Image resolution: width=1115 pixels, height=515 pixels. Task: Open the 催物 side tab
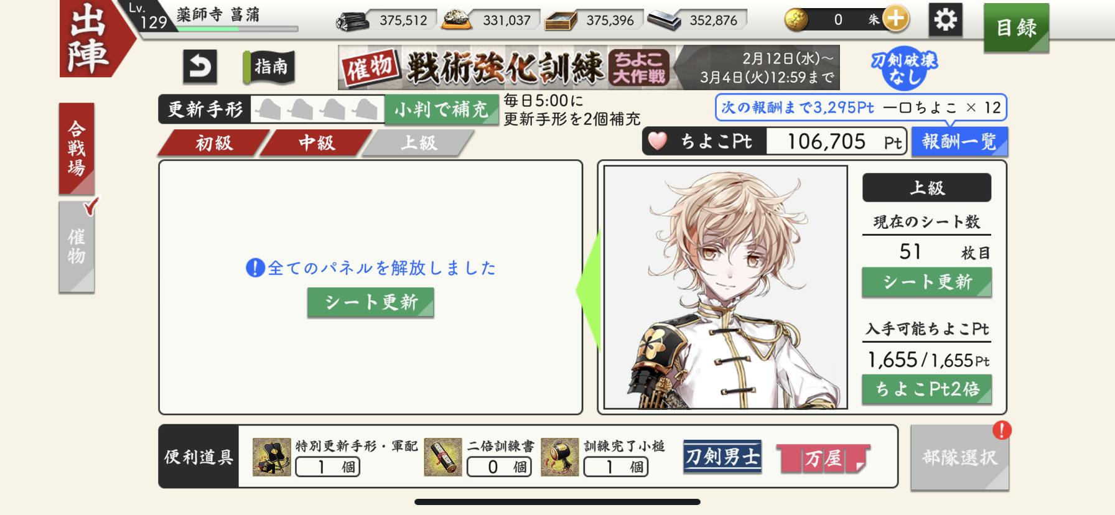point(77,246)
